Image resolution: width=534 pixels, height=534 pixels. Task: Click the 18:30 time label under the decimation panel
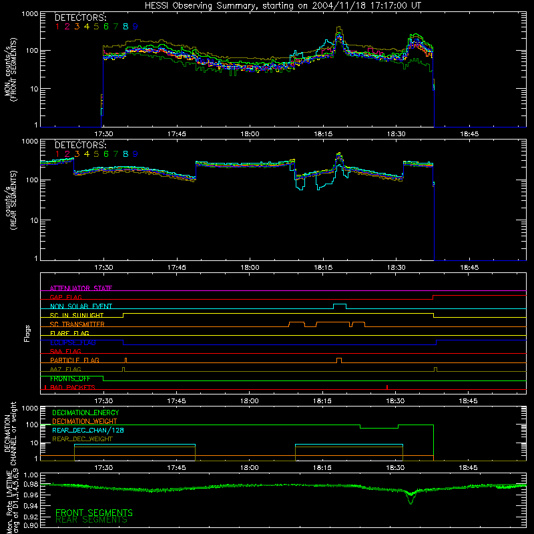pos(395,468)
